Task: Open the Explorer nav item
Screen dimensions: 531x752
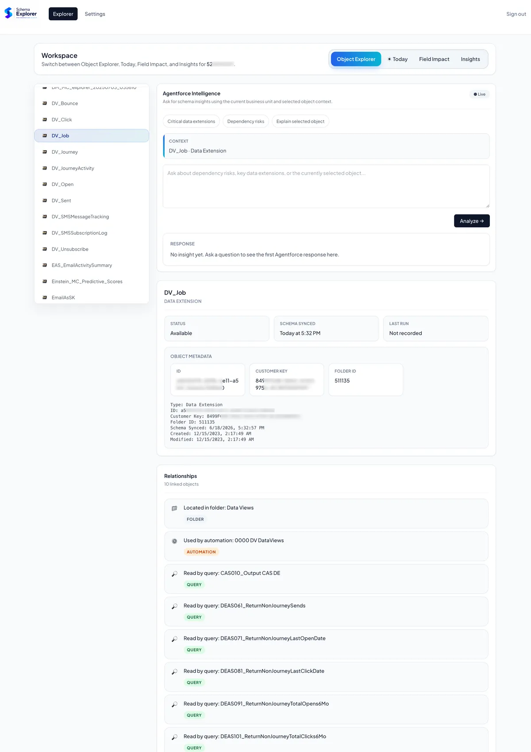Action: tap(63, 14)
